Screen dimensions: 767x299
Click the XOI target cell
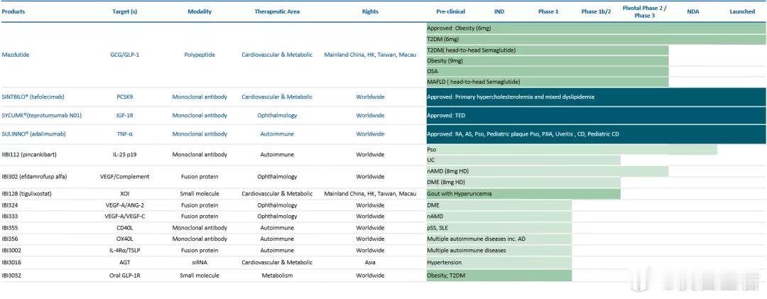(125, 194)
